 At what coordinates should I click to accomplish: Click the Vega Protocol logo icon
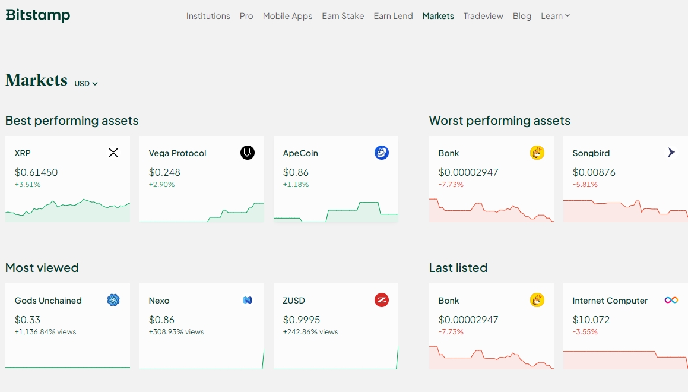(x=248, y=153)
